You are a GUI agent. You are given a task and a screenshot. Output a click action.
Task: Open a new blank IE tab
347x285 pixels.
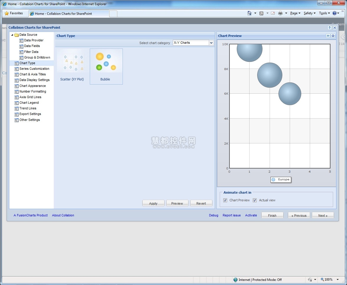[x=113, y=14]
